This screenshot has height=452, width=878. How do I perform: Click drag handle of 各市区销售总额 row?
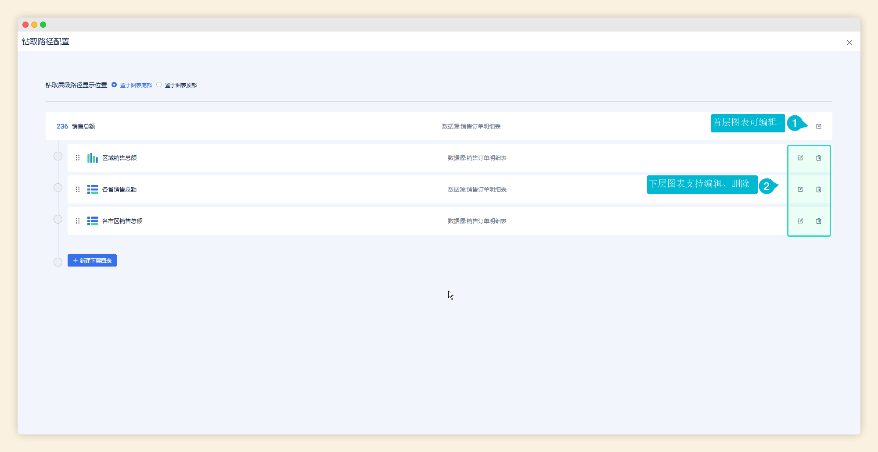(x=78, y=221)
